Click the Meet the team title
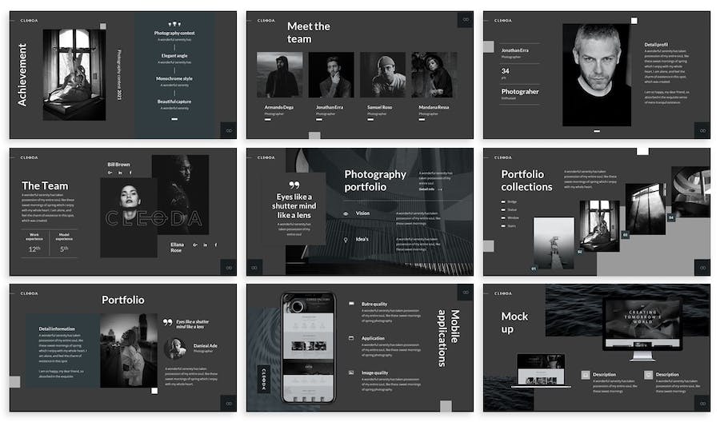 coord(309,33)
